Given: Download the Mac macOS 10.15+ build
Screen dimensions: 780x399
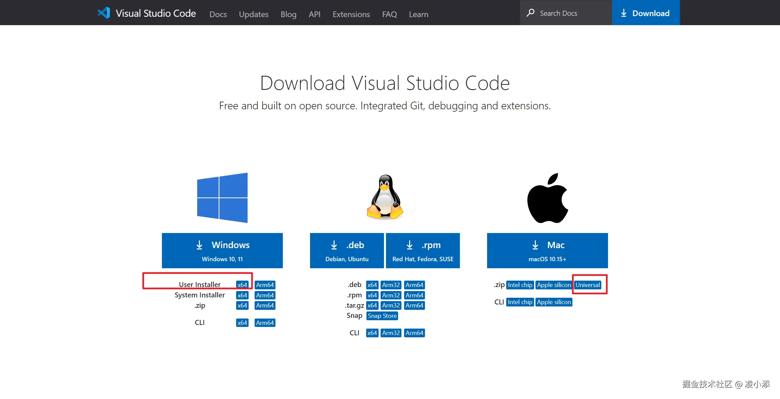Looking at the screenshot, I should (x=548, y=251).
